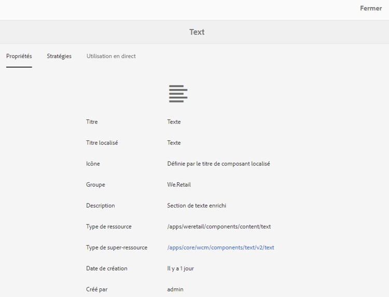Switch to the Propriétés tab
This screenshot has height=297, width=389.
19,56
